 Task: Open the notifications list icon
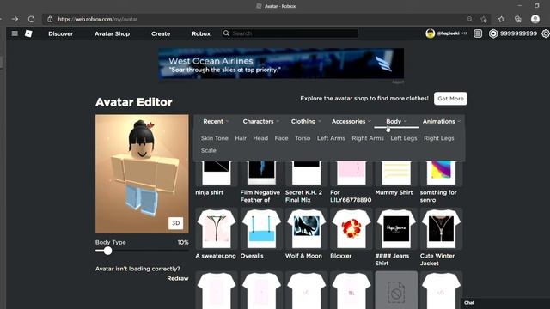point(478,33)
